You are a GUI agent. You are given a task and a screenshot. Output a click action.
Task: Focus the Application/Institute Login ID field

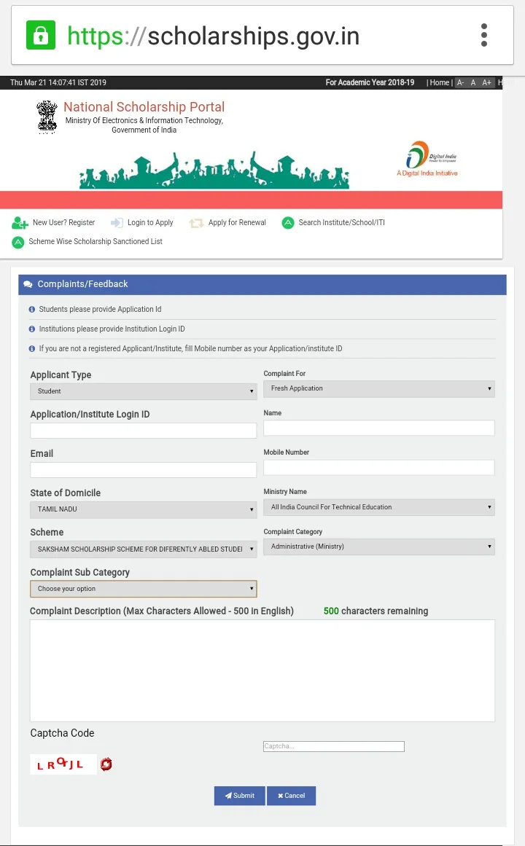[x=143, y=431]
